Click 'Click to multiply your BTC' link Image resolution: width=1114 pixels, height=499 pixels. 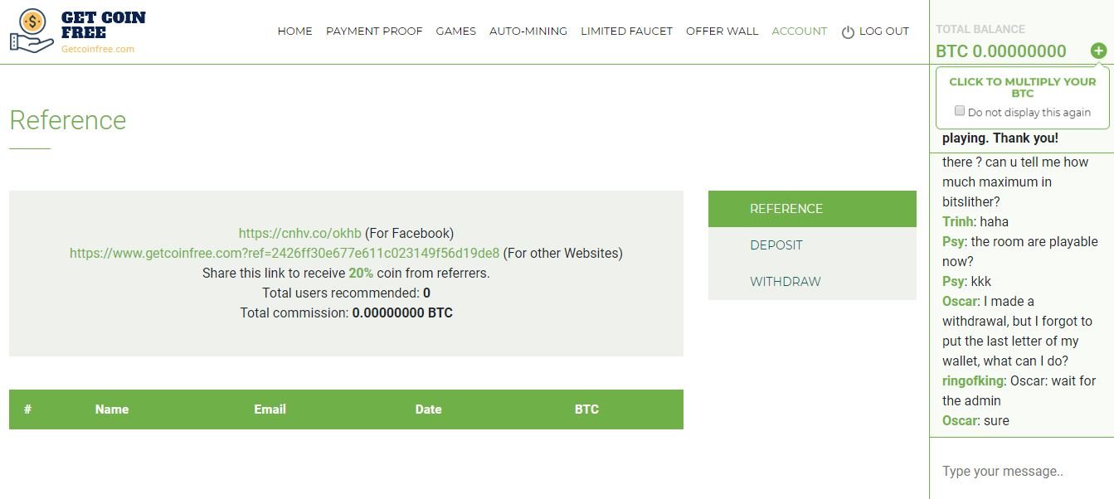click(x=1022, y=87)
